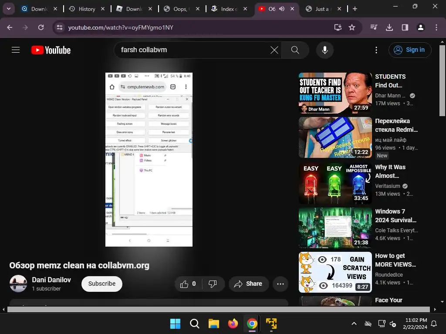The height and width of the screenshot is (334, 446).
Task: Show hidden tray icons chevron
Action: click(x=354, y=324)
